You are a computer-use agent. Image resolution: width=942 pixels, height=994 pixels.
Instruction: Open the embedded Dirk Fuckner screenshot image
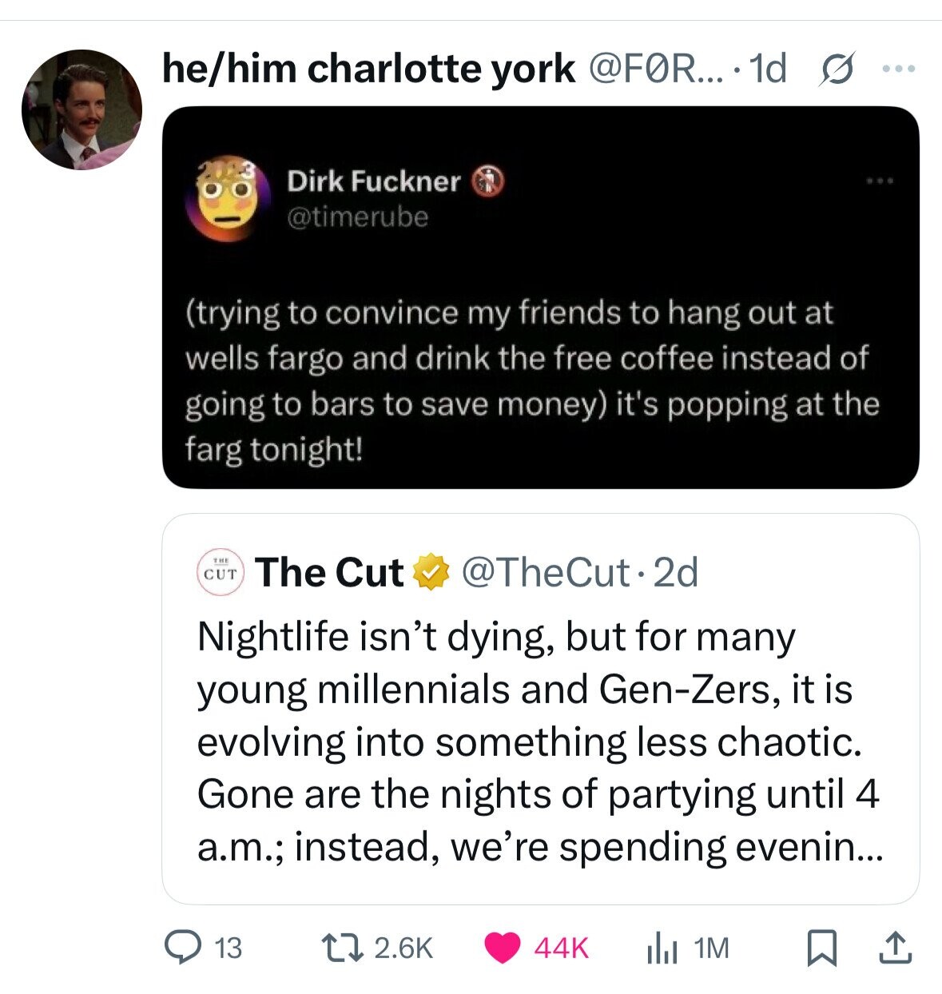(541, 297)
